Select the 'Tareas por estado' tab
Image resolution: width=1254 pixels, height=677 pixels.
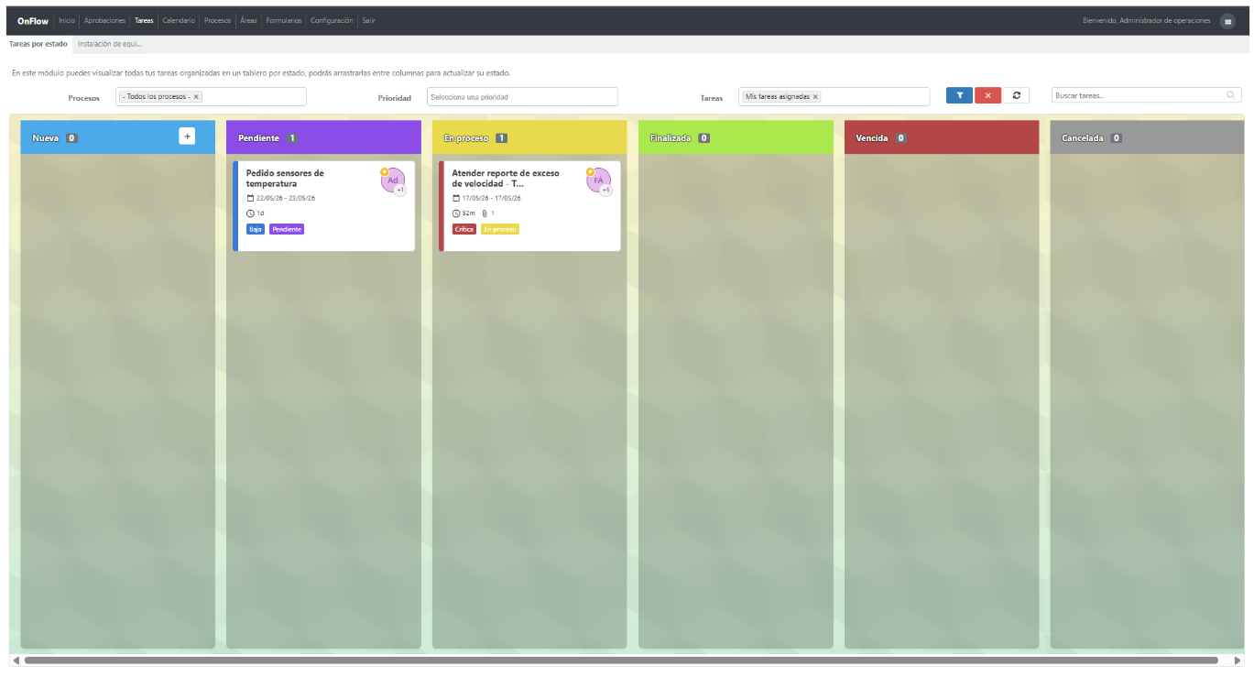click(38, 43)
